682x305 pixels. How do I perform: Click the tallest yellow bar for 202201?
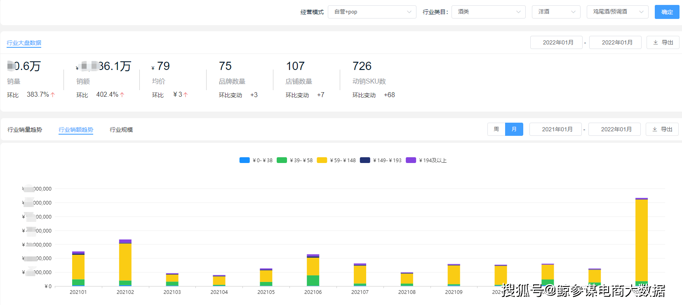pyautogui.click(x=642, y=240)
